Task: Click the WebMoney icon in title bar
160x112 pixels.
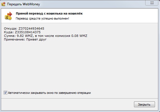Action: click(3, 4)
